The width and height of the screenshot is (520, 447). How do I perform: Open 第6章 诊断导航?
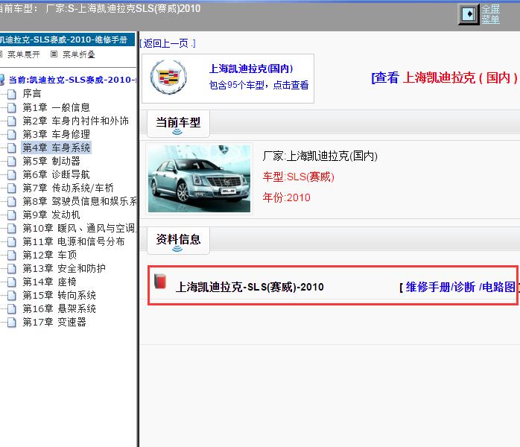click(x=57, y=174)
